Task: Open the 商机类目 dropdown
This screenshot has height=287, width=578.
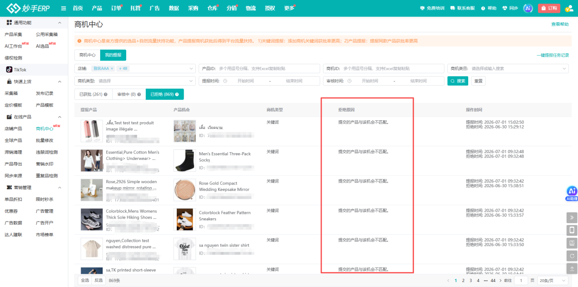Action: tap(508, 68)
